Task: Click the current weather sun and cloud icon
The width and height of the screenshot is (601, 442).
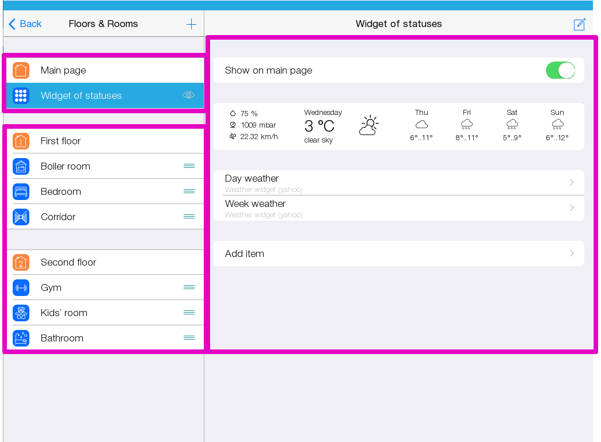Action: click(369, 125)
